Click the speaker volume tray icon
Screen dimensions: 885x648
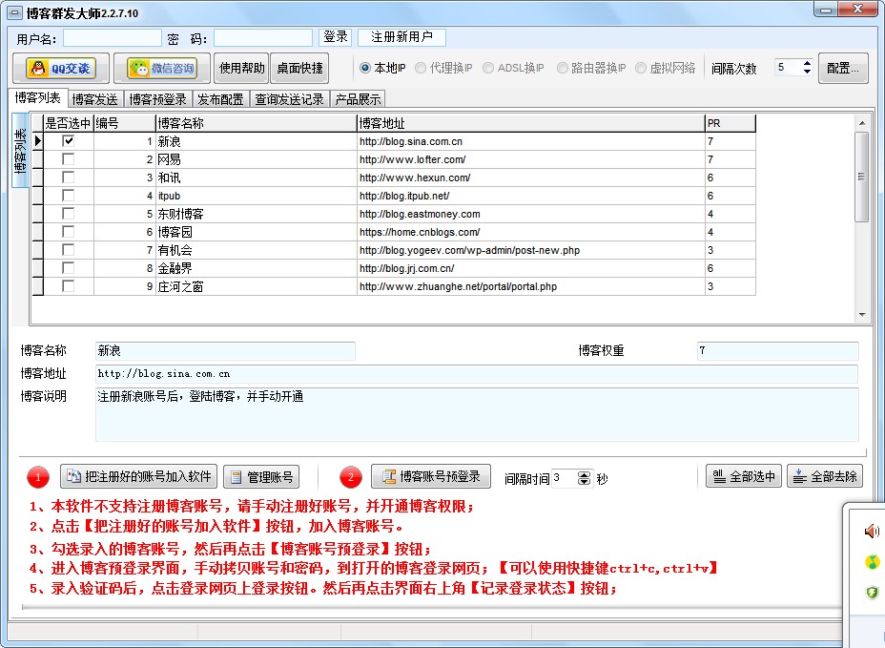(871, 532)
